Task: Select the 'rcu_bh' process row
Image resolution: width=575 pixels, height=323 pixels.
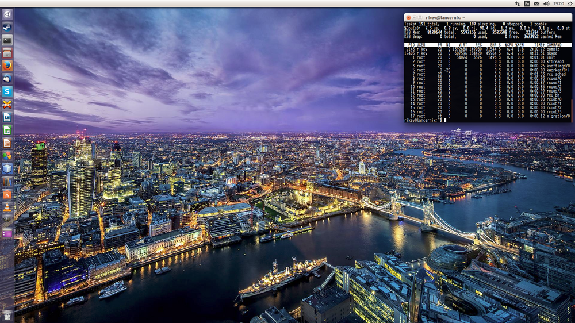Action: (x=488, y=95)
